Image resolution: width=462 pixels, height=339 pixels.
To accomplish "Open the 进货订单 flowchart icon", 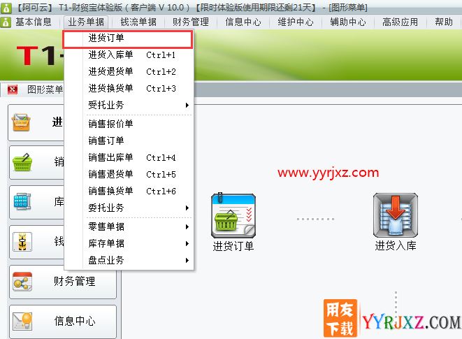I will [233, 216].
